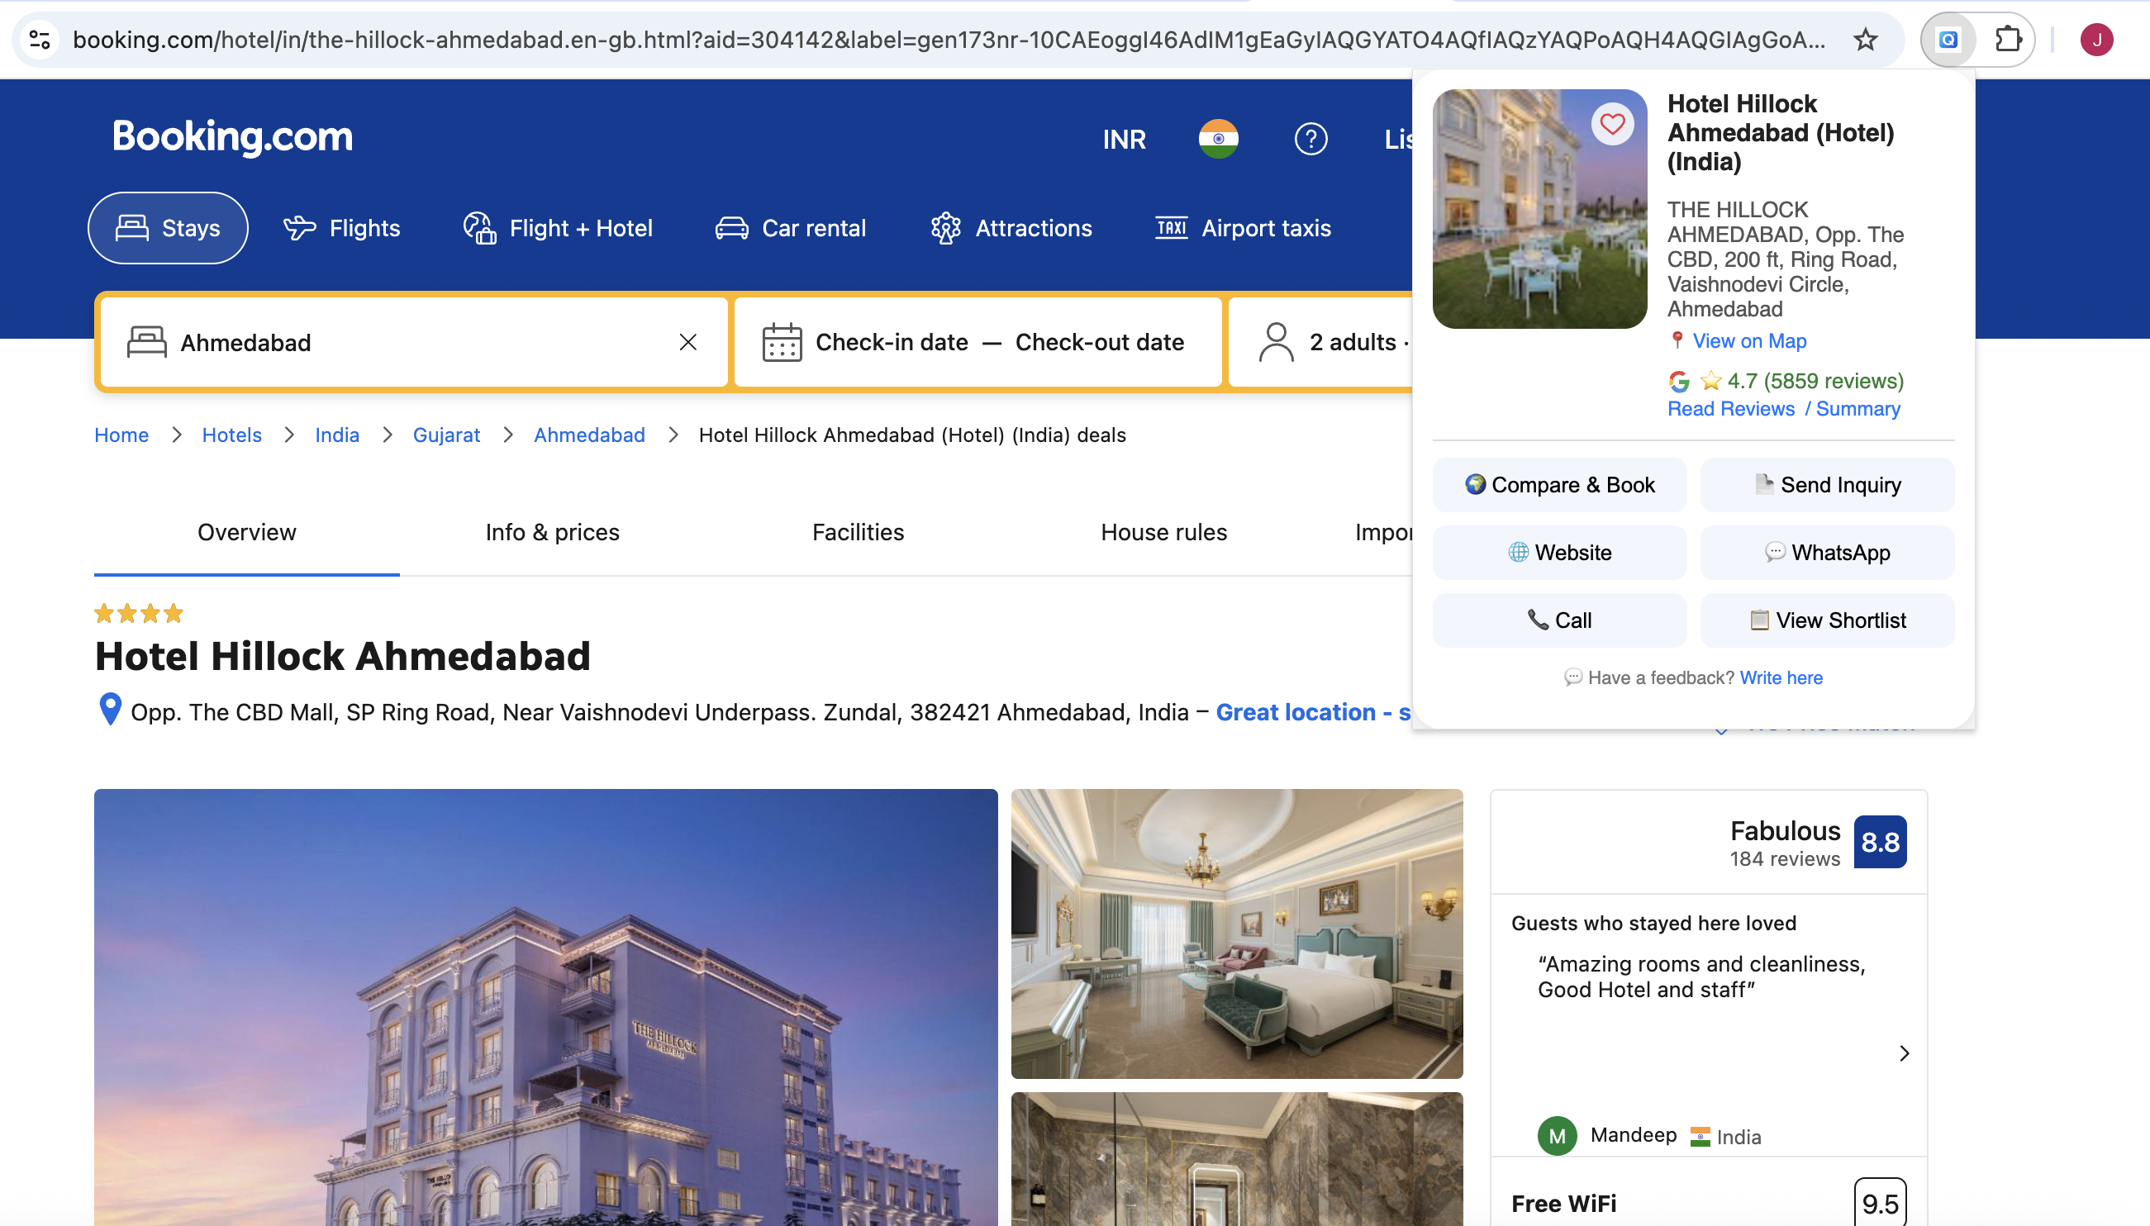The image size is (2150, 1226).
Task: Open the Facilities tab
Action: click(x=858, y=532)
